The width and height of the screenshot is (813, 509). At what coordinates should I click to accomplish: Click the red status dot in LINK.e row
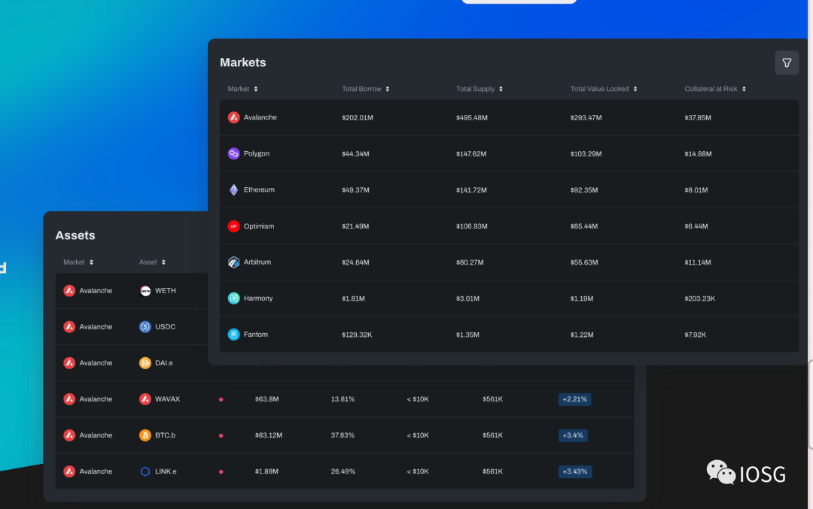coord(221,471)
